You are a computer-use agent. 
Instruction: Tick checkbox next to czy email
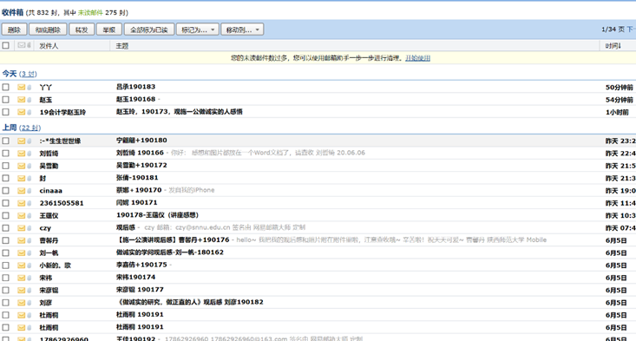tap(6, 228)
